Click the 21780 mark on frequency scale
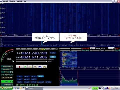Viewport: 120px width, 90px height. click(99, 36)
